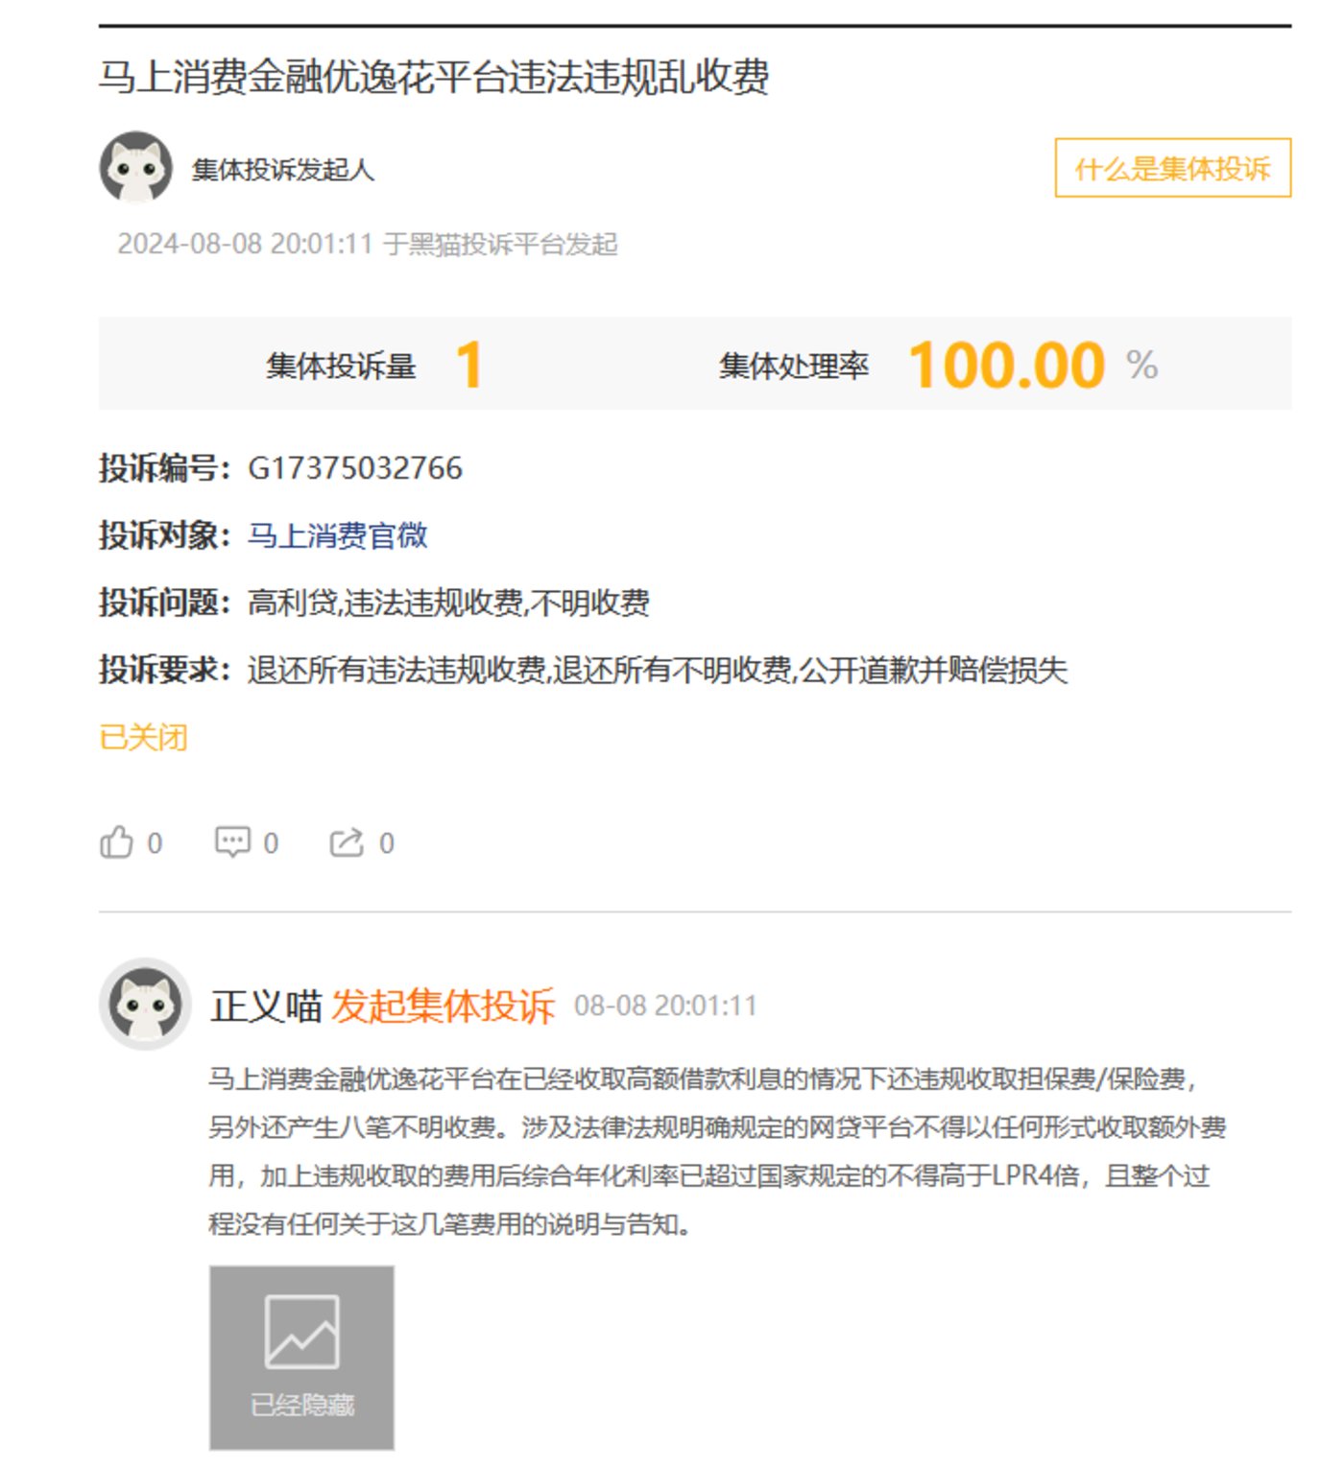Toggle share options for this complaint
The image size is (1344, 1468).
pos(347,841)
